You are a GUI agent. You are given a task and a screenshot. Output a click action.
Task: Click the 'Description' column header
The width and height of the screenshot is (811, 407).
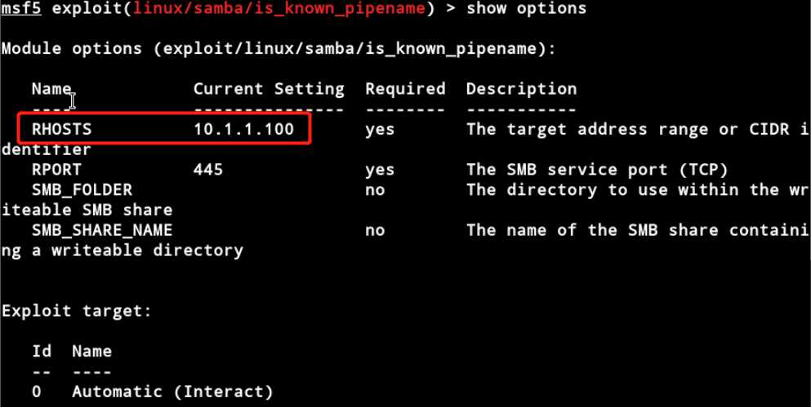pyautogui.click(x=521, y=89)
